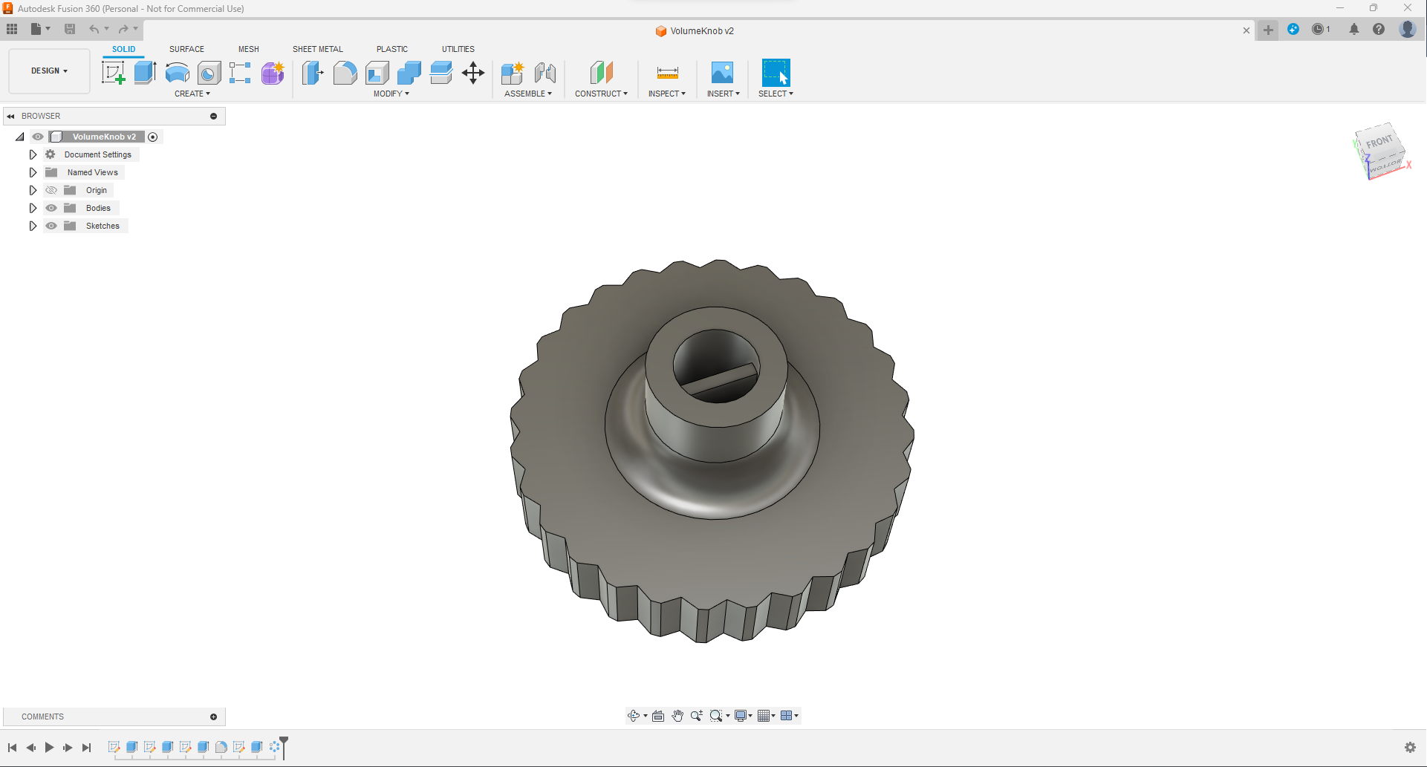Select the Shell tool
Image resolution: width=1427 pixels, height=767 pixels.
(x=377, y=73)
